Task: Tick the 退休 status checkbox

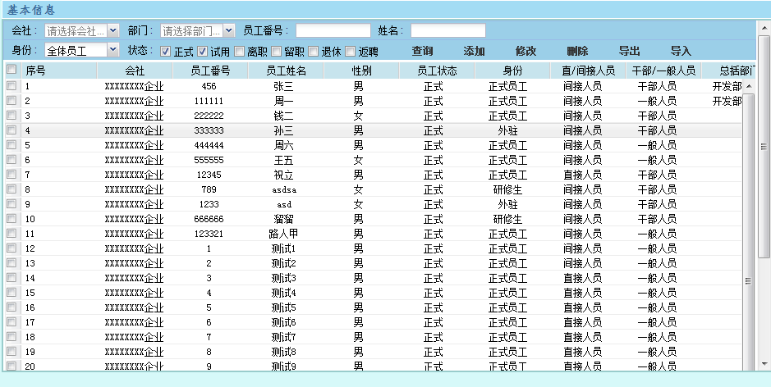Action: (314, 51)
